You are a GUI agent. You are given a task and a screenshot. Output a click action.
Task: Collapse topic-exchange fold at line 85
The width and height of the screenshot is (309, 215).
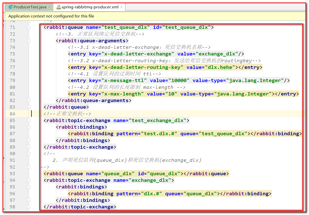[x=29, y=121]
